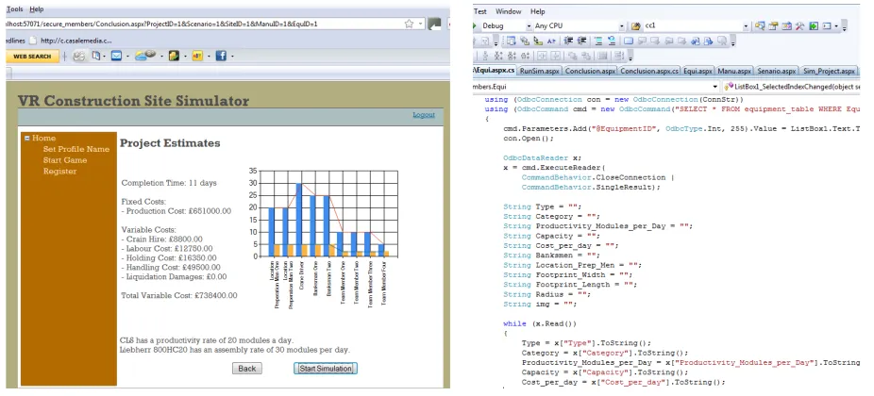Screen dimensions: 874x396
Task: Click the Start Simulation button
Action: [326, 368]
